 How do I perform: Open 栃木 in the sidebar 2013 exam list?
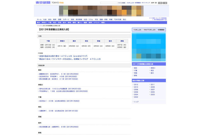coord(152,73)
